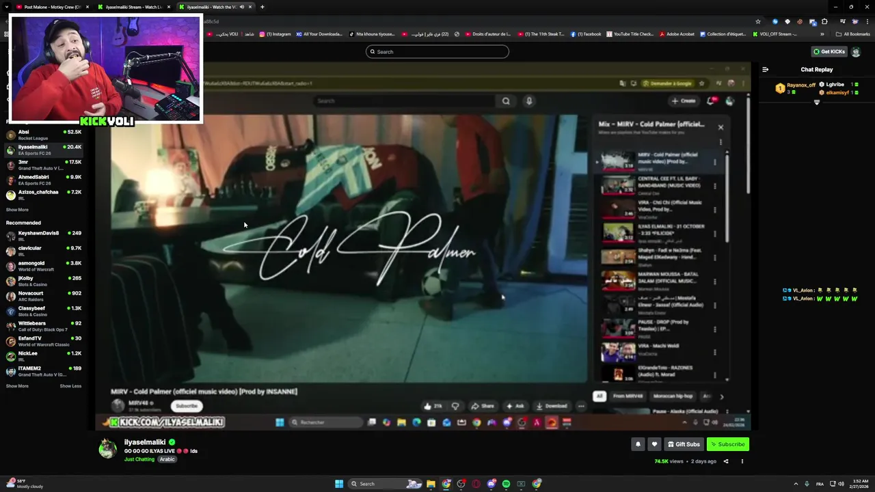Expand recommended list with Show More
The height and width of the screenshot is (492, 875).
click(17, 386)
